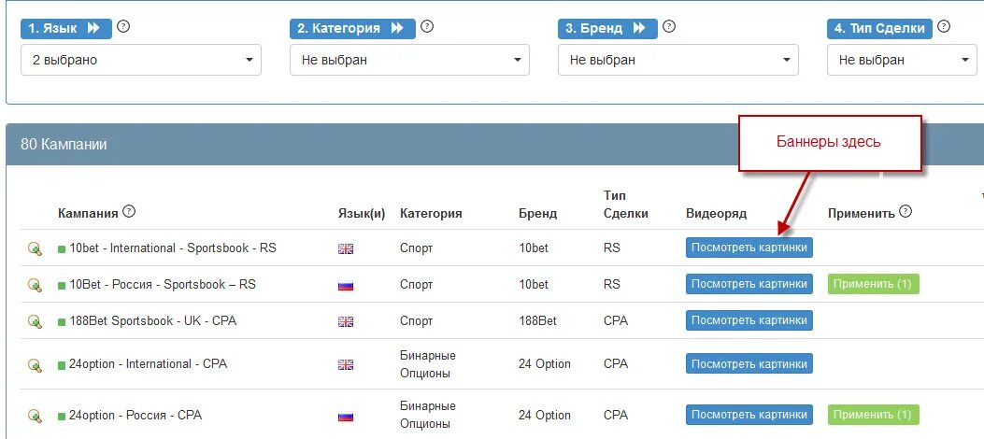This screenshot has width=984, height=439.
Task: Open campaign 24option - Россия - CPA
Action: [135, 415]
